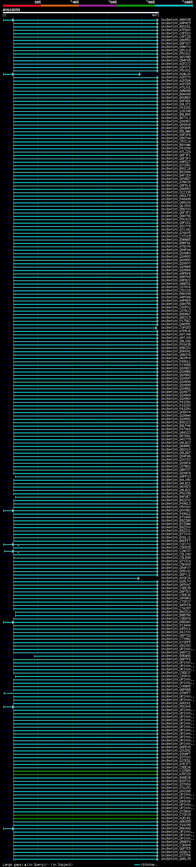The image size is (196, 867).
Task: Select the UniRef100_Q6PTJ1 label
Action: point(175,575)
